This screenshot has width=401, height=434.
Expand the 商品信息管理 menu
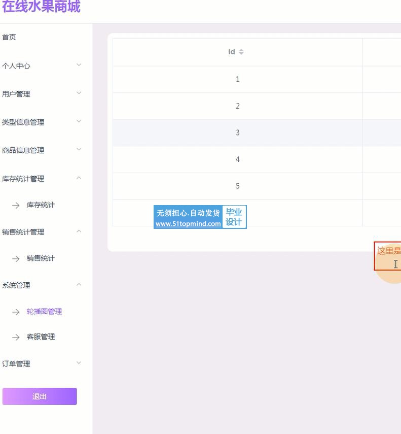23,151
